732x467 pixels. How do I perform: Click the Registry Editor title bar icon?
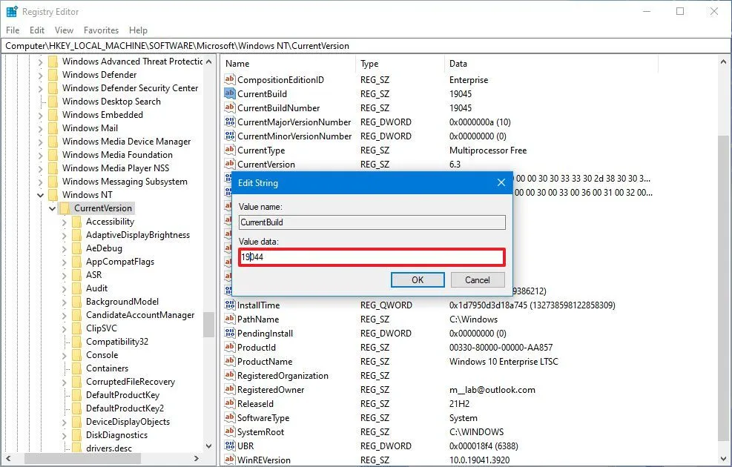(x=11, y=11)
